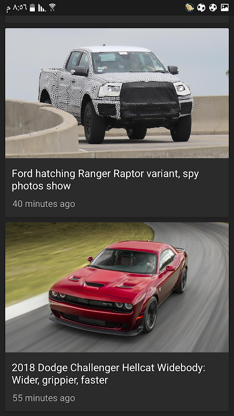Tap the Wi-Fi status icon
Screen dimensions: 234x416
coord(53,8)
